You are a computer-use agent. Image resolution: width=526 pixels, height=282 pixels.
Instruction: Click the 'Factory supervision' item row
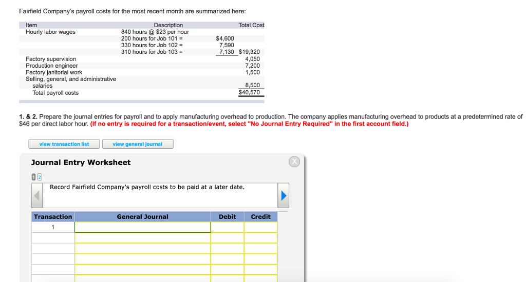click(51, 59)
